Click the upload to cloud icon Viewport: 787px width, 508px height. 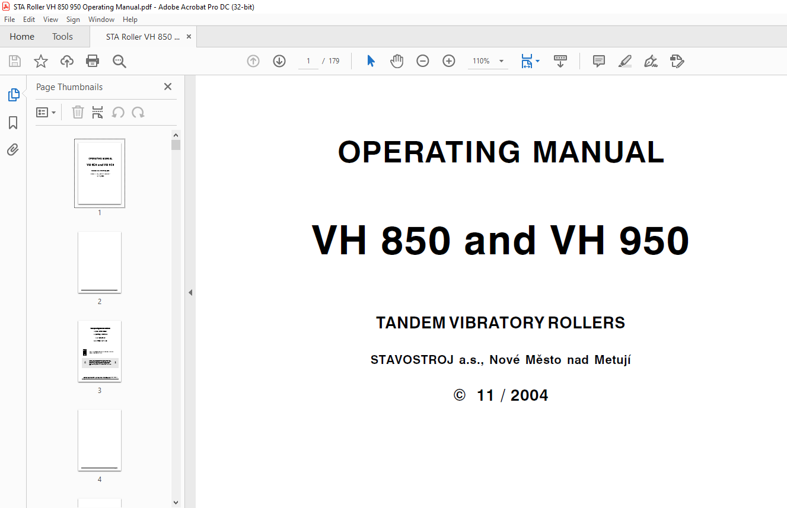pyautogui.click(x=67, y=61)
